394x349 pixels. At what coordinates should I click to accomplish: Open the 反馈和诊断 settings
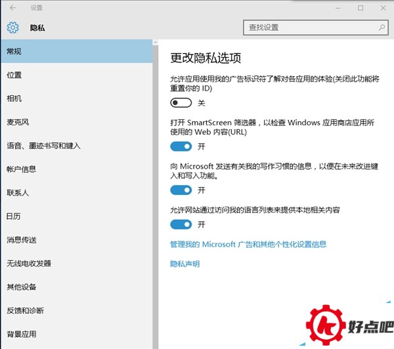pyautogui.click(x=77, y=310)
